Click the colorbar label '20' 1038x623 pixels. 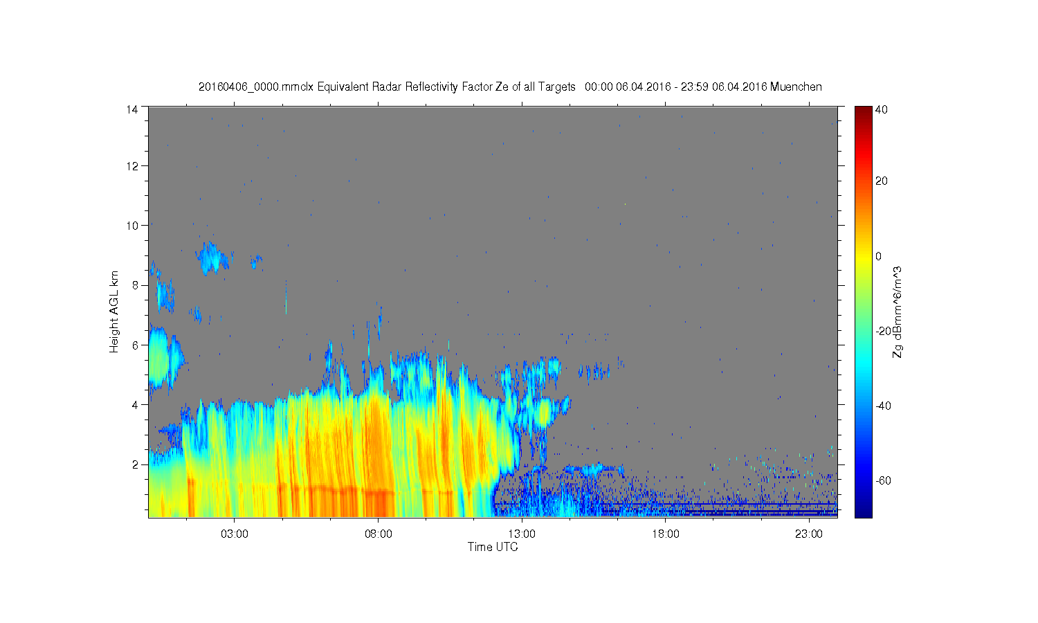(882, 181)
